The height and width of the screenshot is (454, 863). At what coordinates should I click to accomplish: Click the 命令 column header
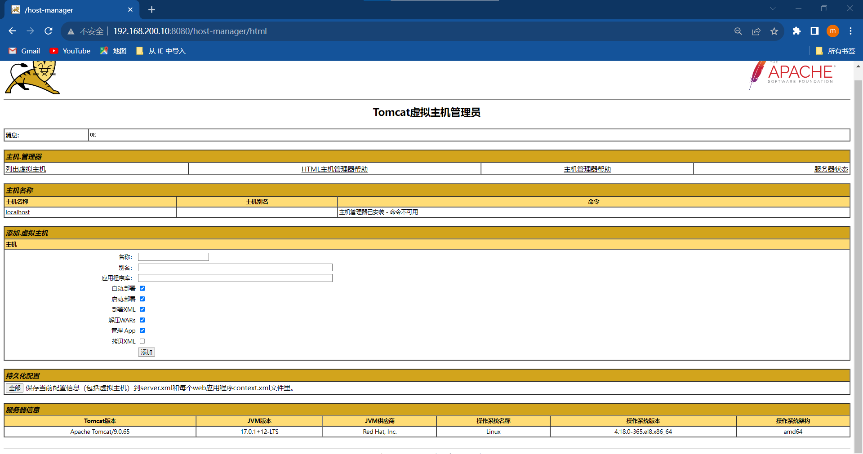coord(594,202)
